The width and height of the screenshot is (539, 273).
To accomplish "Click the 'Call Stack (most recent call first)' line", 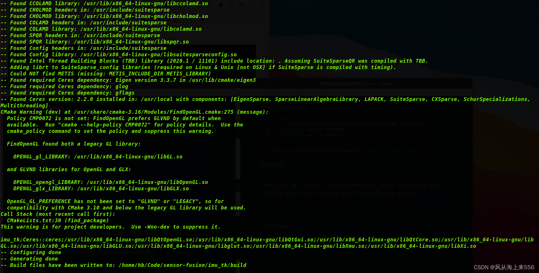I will pos(58,214).
